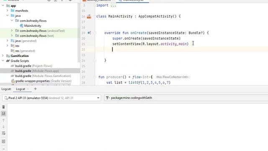Expand the res folder

8,46
